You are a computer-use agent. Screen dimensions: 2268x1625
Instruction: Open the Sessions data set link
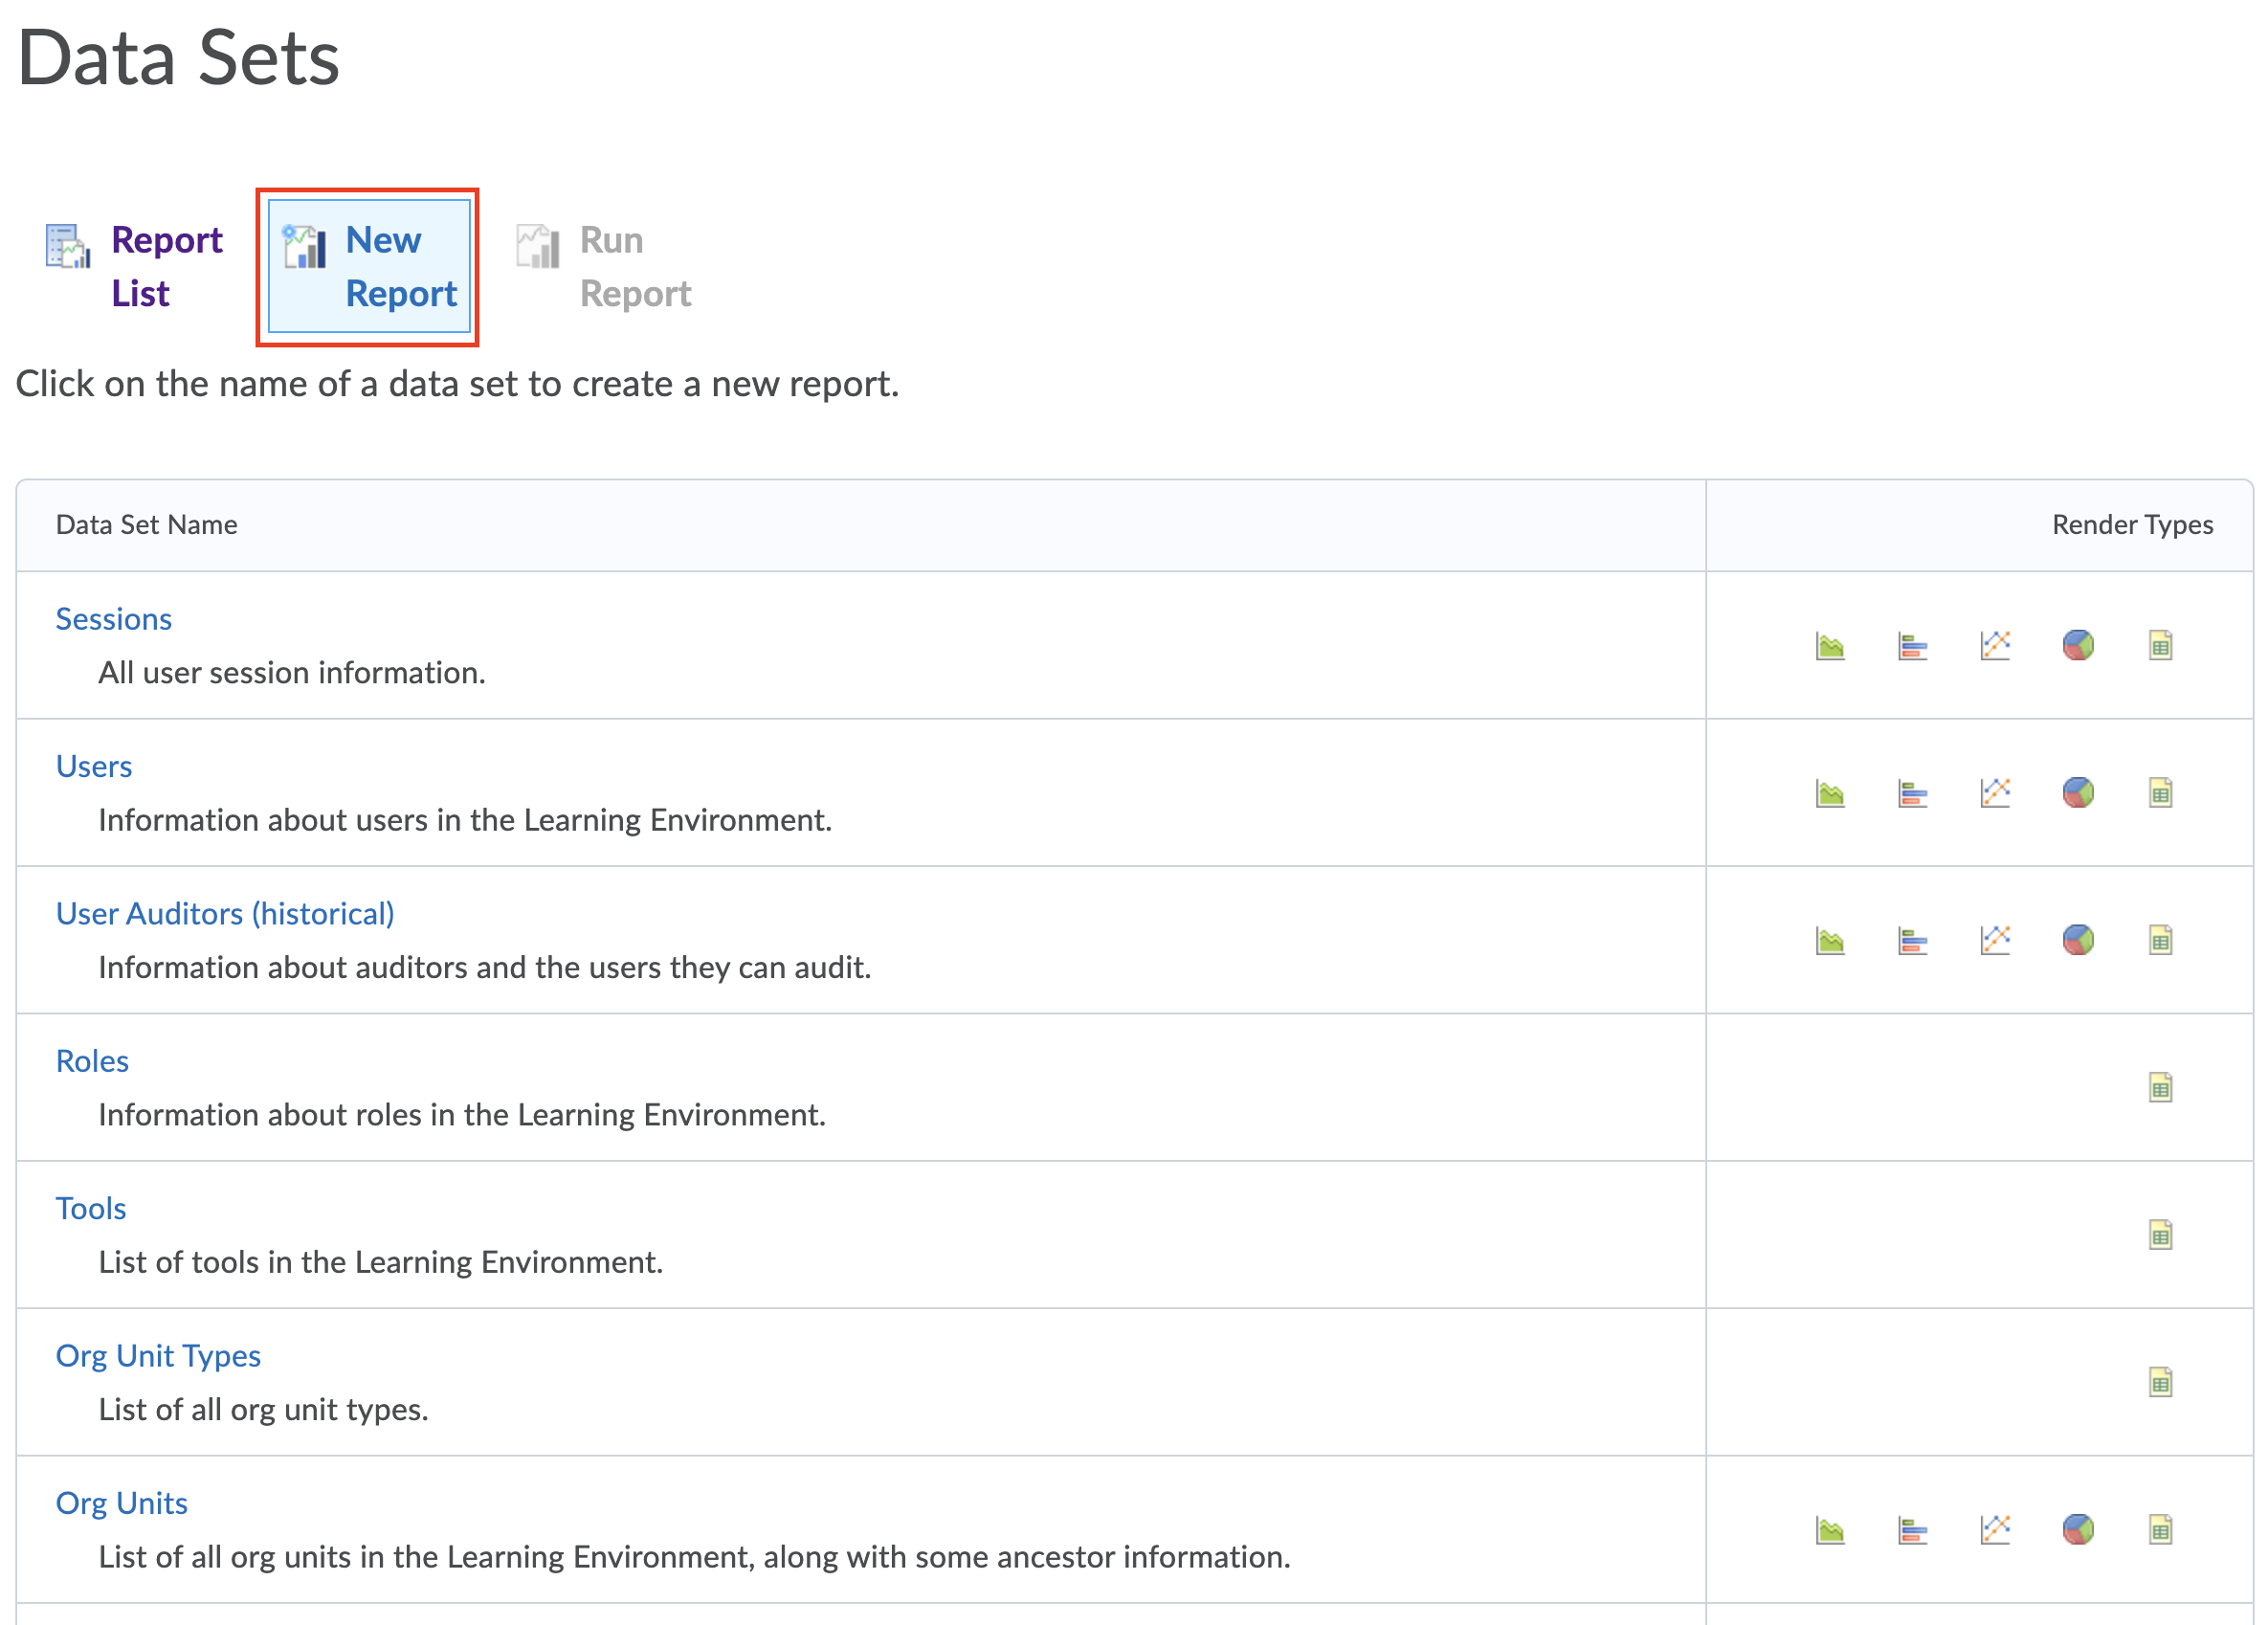pyautogui.click(x=113, y=619)
